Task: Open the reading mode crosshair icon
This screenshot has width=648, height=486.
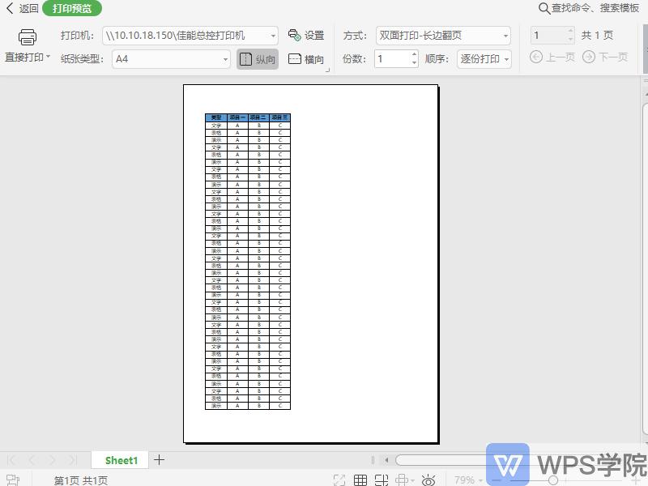Action: tap(402, 480)
